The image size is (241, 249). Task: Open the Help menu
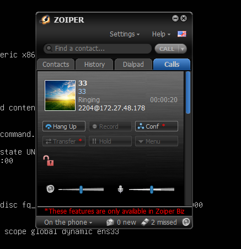coord(161,34)
